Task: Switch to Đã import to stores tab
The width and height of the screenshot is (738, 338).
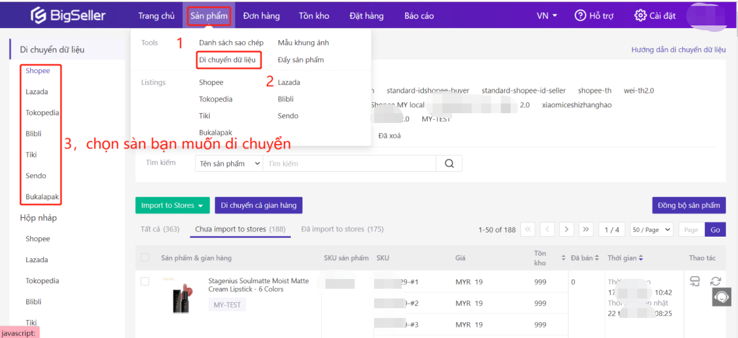Action: pos(342,229)
